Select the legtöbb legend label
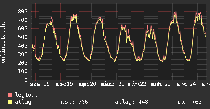Image resolution: width=210 pixels, height=109 pixels. click(x=26, y=95)
